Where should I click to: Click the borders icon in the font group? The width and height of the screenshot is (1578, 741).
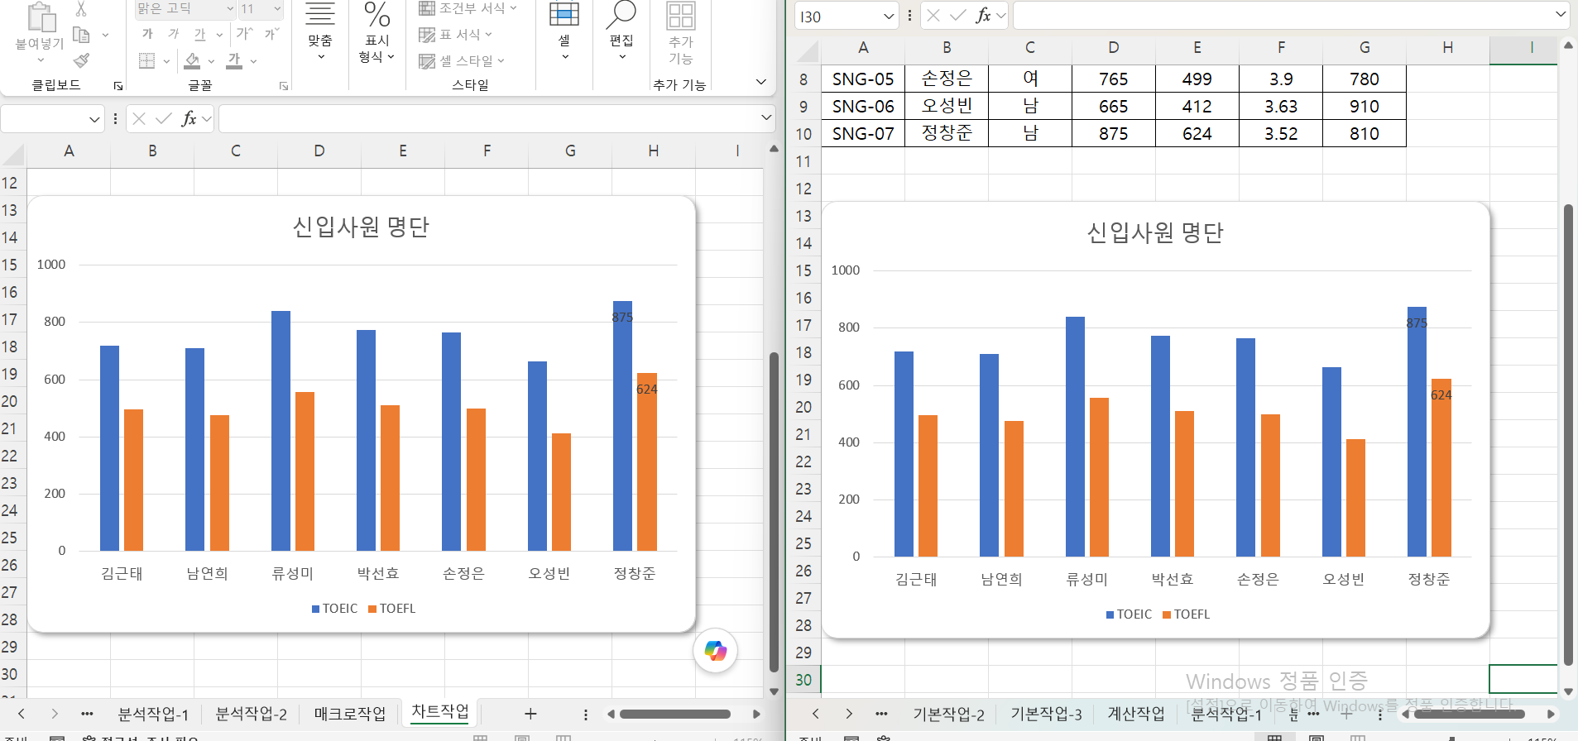coord(147,60)
